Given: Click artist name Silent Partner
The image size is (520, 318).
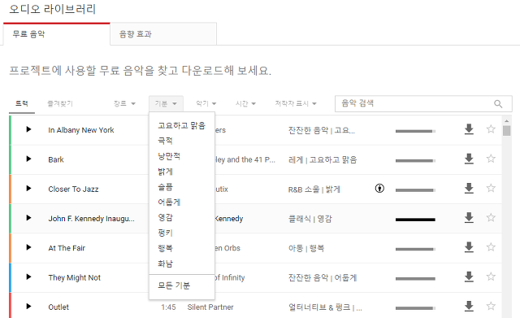Looking at the screenshot, I should pyautogui.click(x=210, y=307).
